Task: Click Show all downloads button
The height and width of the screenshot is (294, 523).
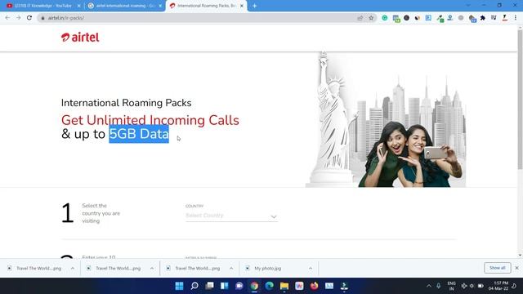Action: point(498,268)
